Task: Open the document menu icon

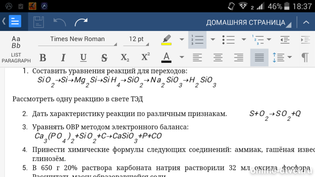Action: coord(15,21)
